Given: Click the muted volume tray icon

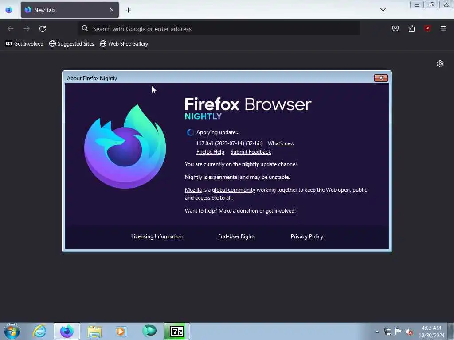Looking at the screenshot, I should pos(409,332).
